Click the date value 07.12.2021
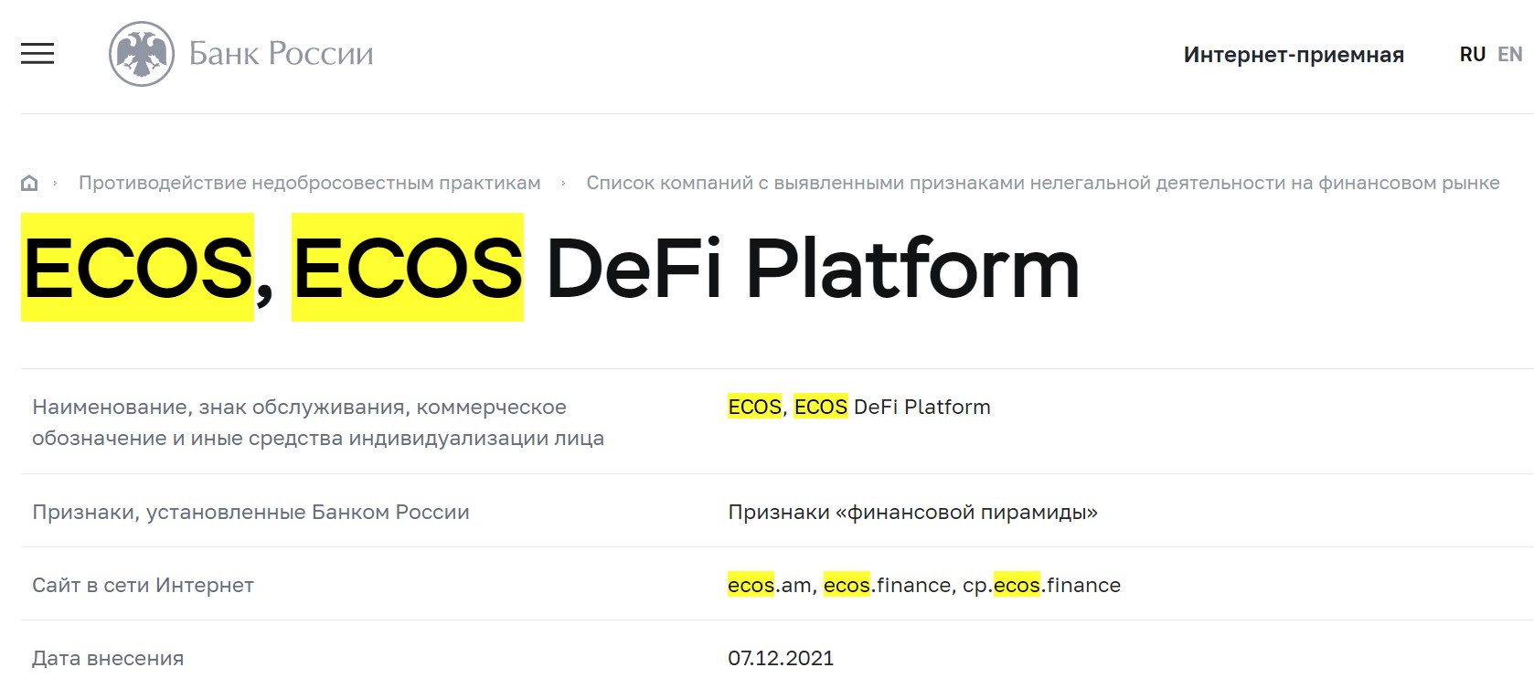 (x=781, y=658)
